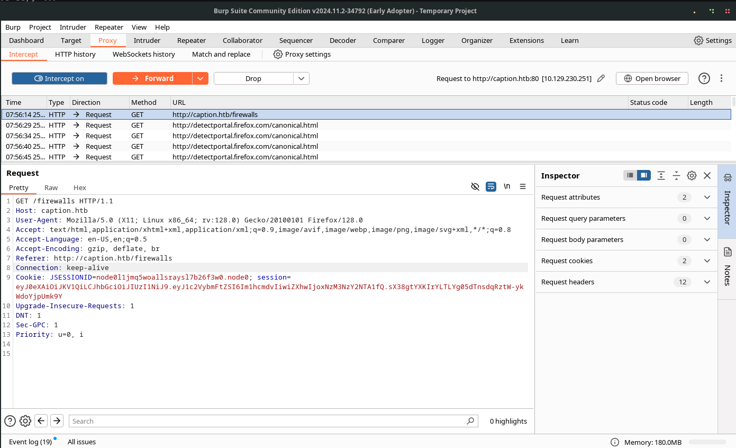Switch to the Organizer tab

[x=477, y=40]
